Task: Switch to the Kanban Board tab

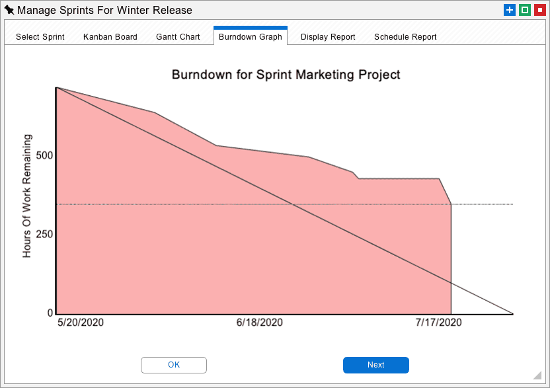Action: click(x=110, y=37)
